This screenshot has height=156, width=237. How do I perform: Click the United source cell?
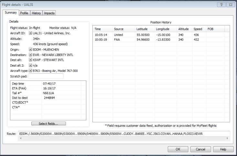[x=118, y=35]
